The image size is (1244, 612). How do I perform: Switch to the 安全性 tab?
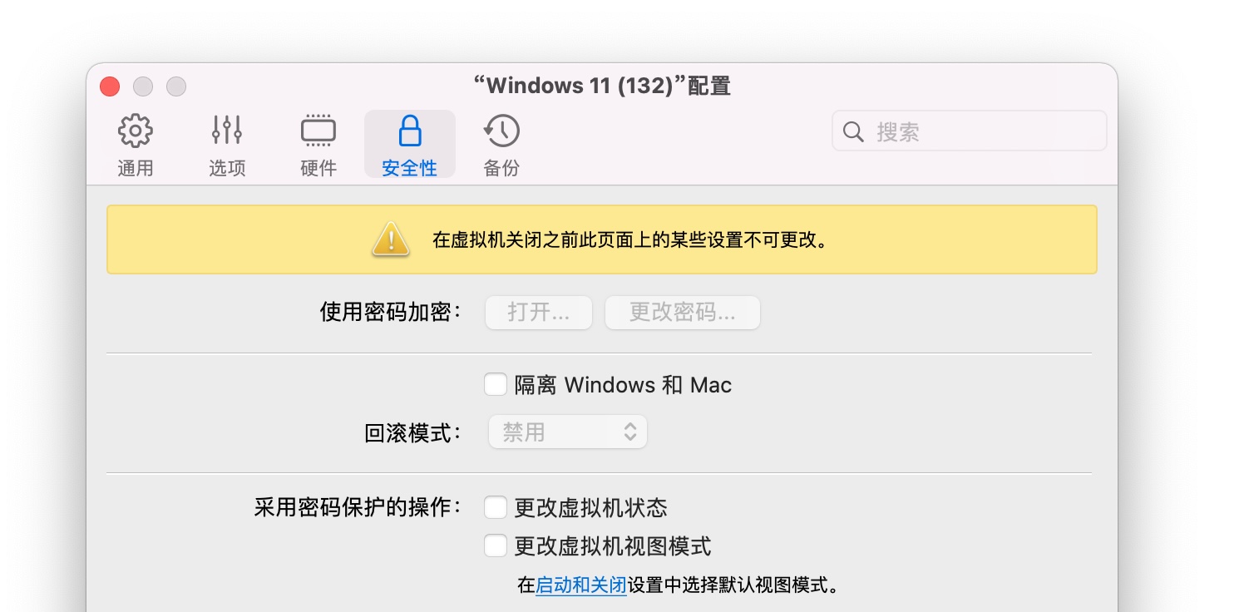tap(409, 143)
